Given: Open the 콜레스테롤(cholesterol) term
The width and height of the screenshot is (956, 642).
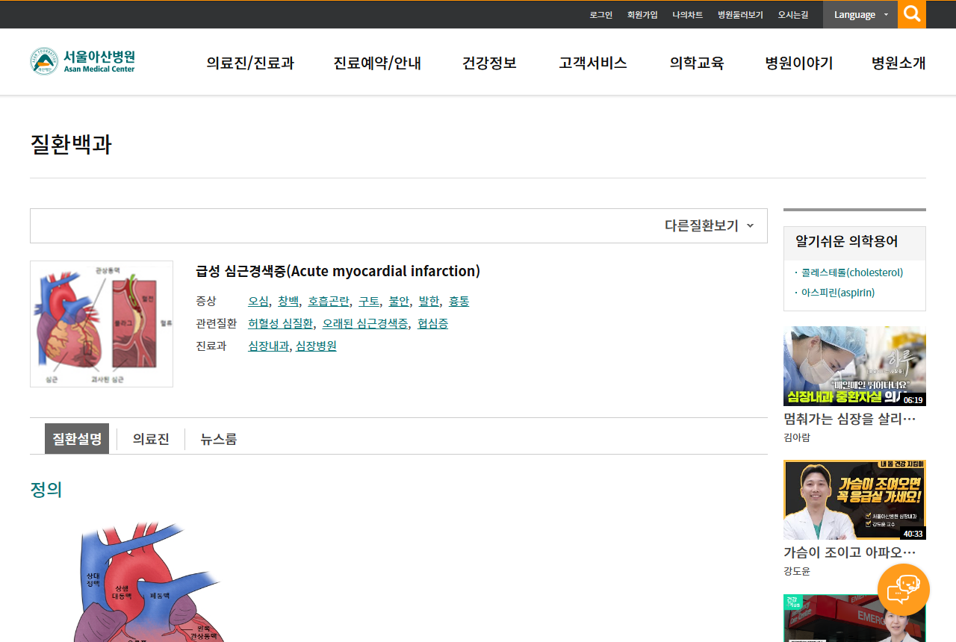Looking at the screenshot, I should click(x=852, y=273).
